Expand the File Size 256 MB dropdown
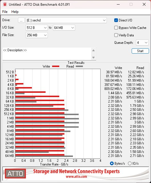The image size is (151, 183). click(37, 35)
